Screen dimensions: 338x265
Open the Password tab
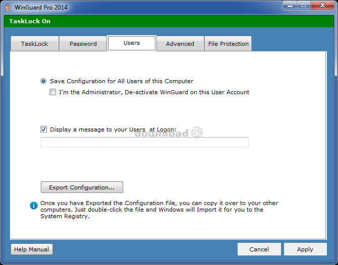[83, 44]
